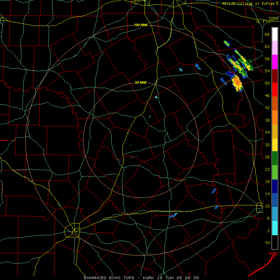Select the legend value "6"
The image size is (280, 280).
(x=268, y=218)
